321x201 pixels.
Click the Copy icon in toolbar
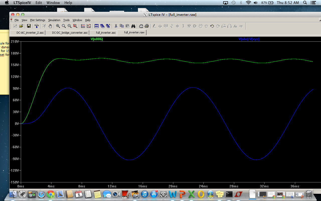point(122,26)
